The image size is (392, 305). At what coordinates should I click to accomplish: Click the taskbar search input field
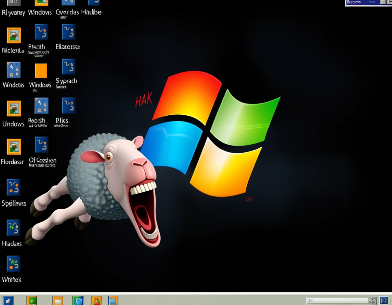tap(338, 301)
